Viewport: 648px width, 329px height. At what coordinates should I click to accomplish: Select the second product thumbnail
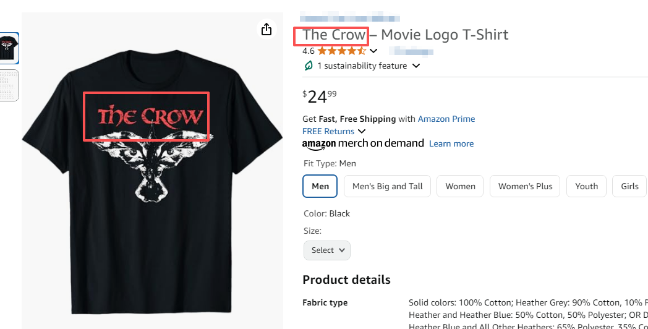[x=9, y=85]
